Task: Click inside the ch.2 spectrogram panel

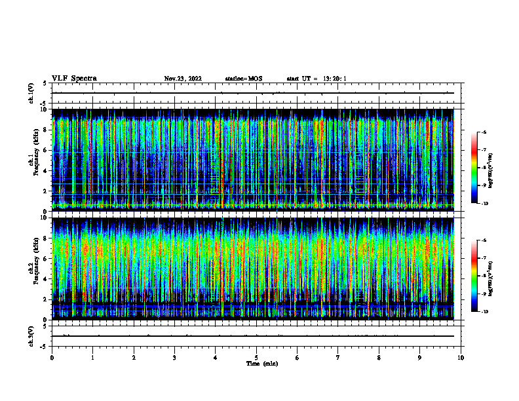Action: click(x=253, y=269)
